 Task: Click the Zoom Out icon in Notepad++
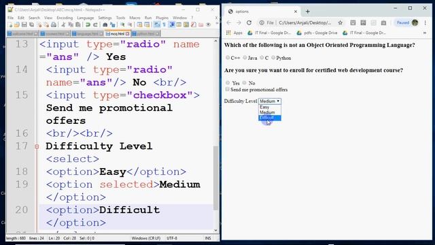[x=130, y=25]
